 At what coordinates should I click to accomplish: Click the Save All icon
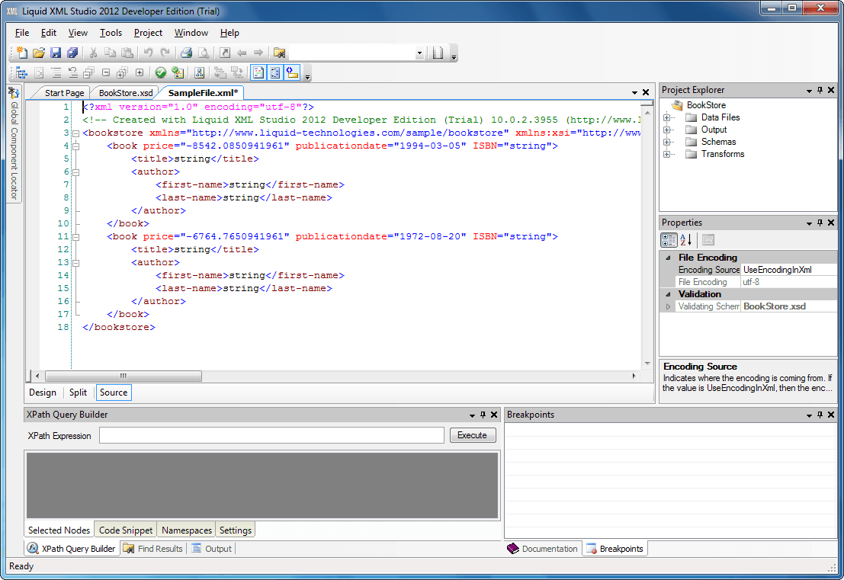(x=72, y=53)
